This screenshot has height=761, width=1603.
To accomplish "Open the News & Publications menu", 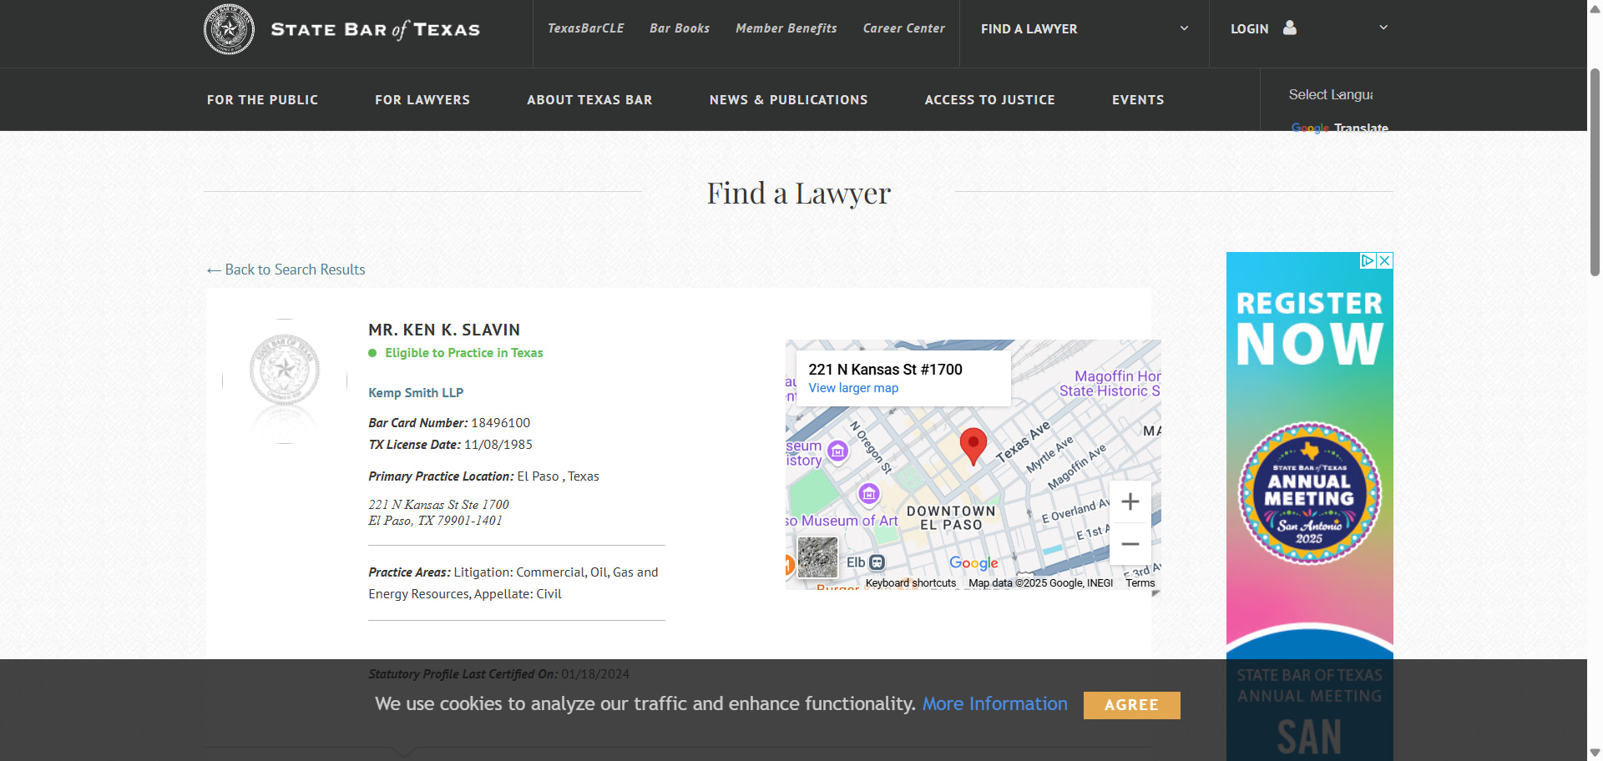I will pyautogui.click(x=788, y=99).
